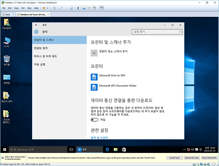This screenshot has height=166, width=219.
Task: Click the 설정 taskbar button
Action: [x=89, y=150]
